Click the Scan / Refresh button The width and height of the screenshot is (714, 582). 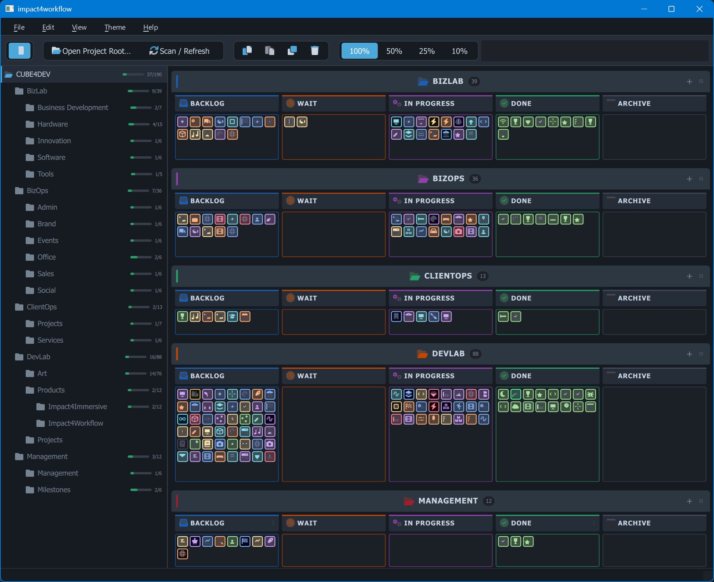pos(179,51)
